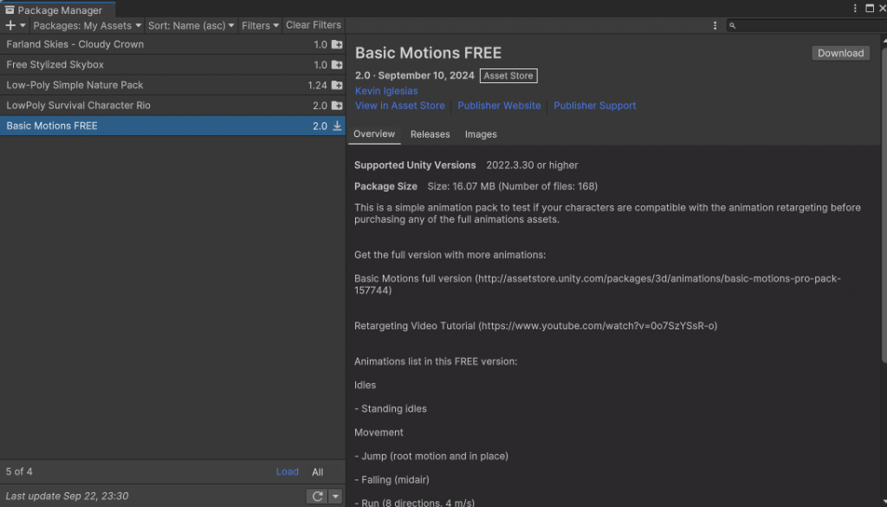Image resolution: width=887 pixels, height=507 pixels.
Task: Click the search magnifier icon
Action: point(732,25)
